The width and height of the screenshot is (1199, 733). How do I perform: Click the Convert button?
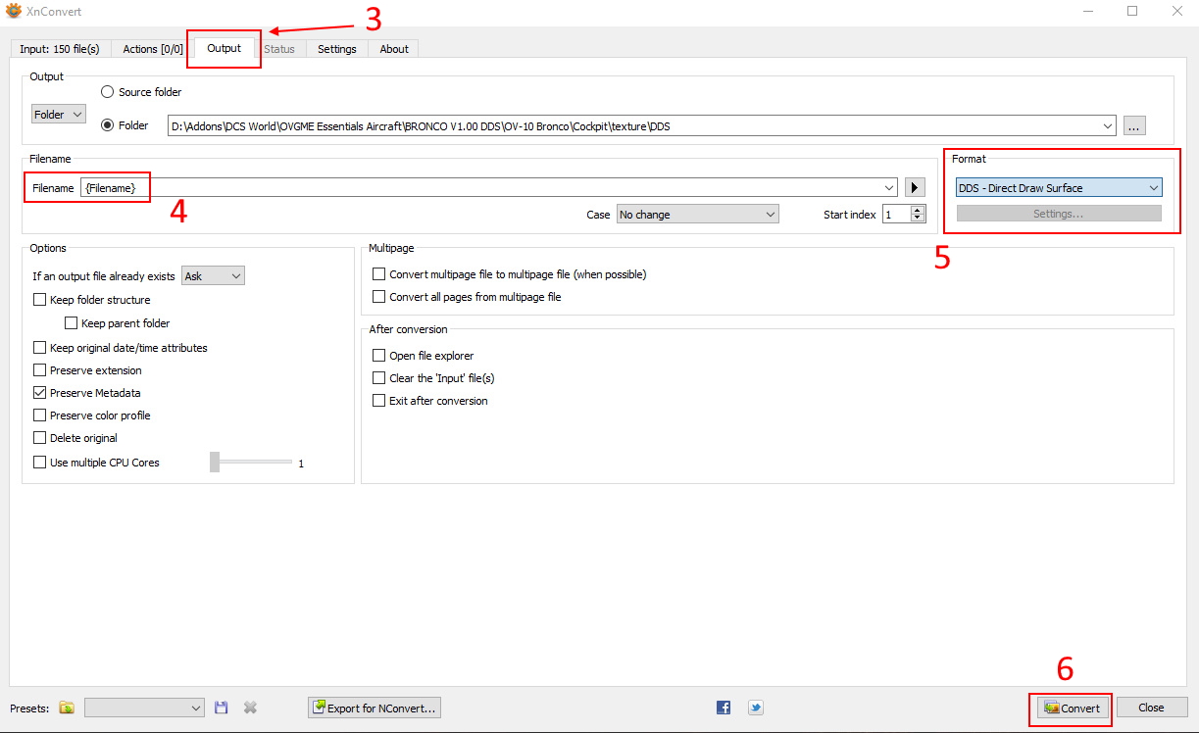[1074, 708]
